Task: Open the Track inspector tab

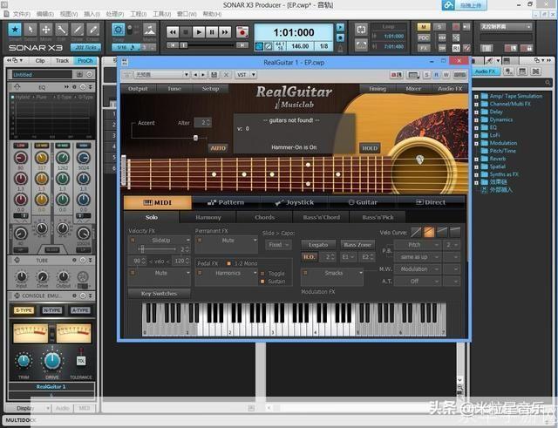Action: 62,61
